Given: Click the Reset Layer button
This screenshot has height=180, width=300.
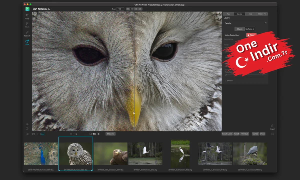Looking at the screenshot, I should (227, 134).
